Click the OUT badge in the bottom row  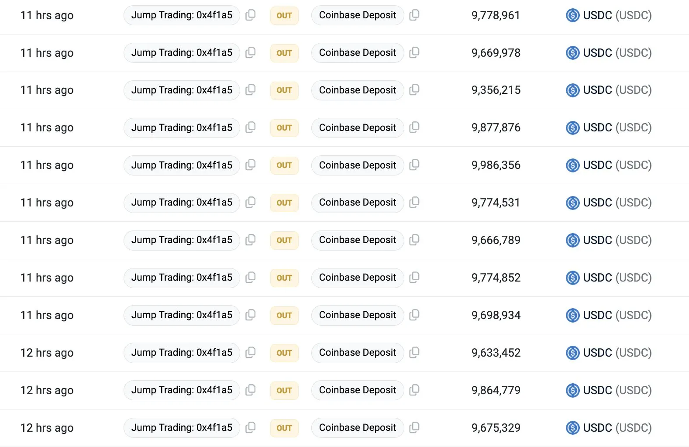click(284, 428)
